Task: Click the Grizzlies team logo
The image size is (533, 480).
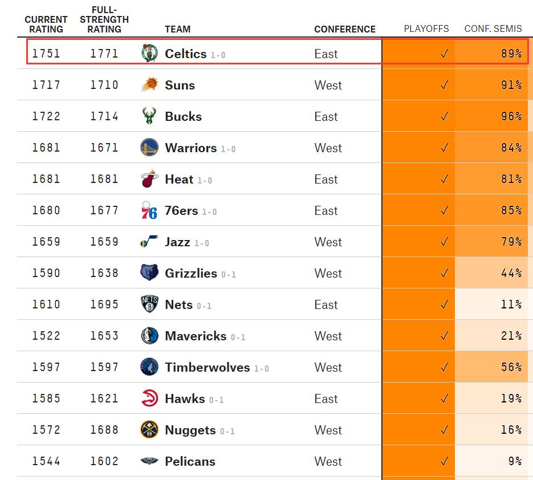Action: [x=149, y=273]
